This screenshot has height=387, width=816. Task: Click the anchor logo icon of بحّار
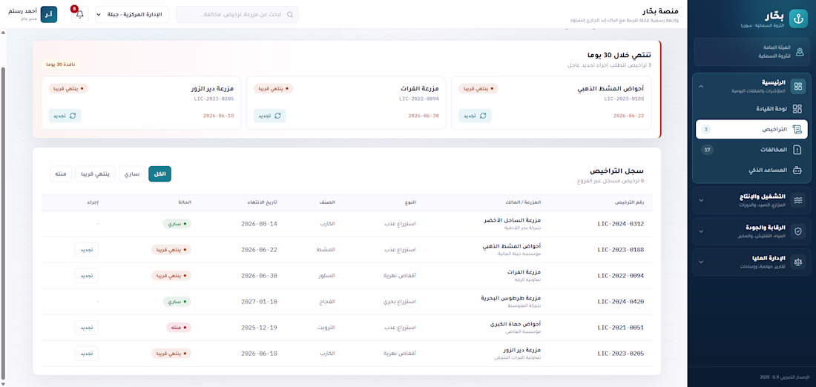(x=797, y=19)
